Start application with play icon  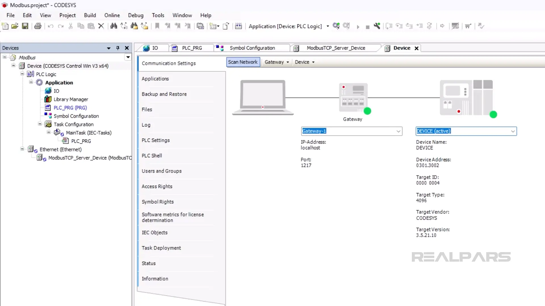[x=358, y=27]
